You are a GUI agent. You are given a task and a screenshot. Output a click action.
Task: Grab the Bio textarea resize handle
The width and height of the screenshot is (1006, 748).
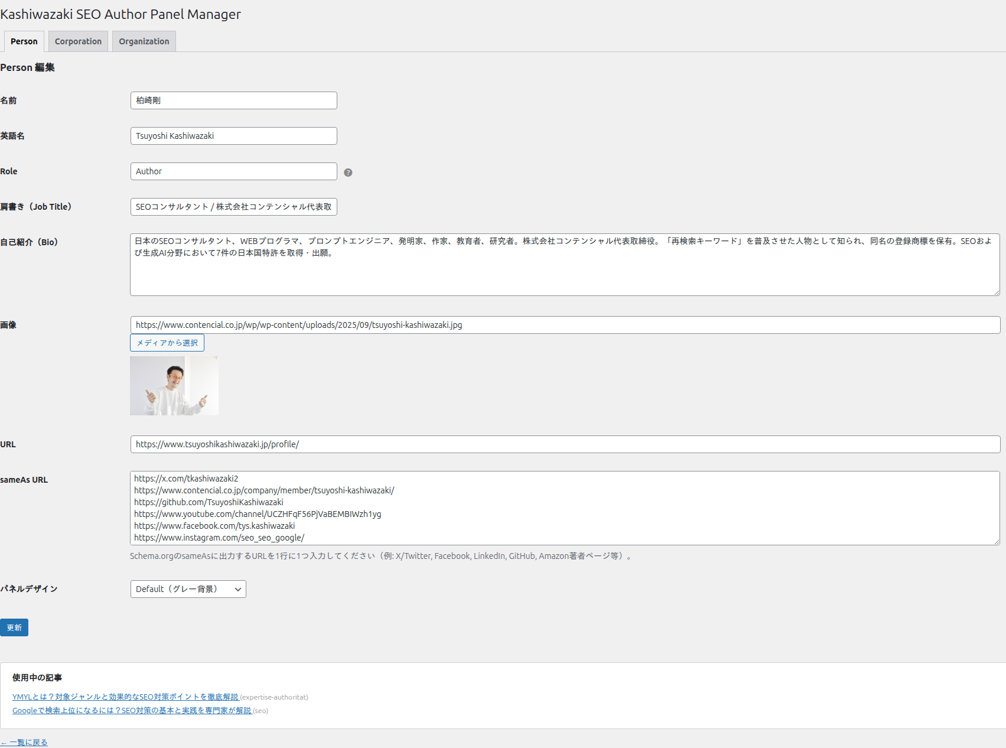coord(996,292)
